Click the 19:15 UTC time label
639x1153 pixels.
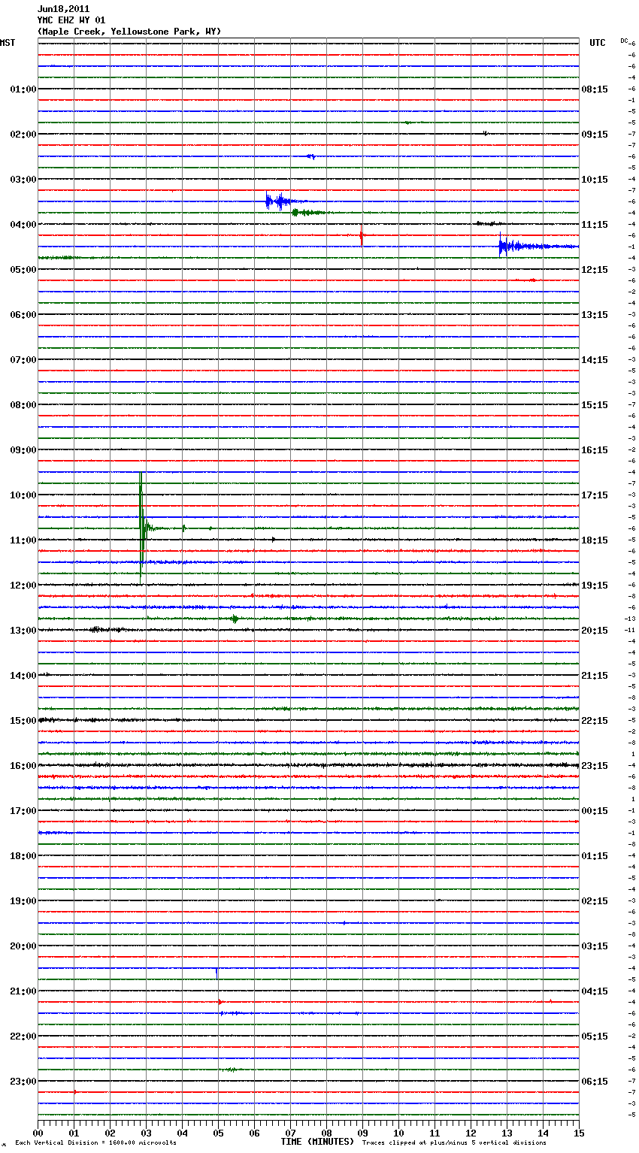(x=595, y=586)
